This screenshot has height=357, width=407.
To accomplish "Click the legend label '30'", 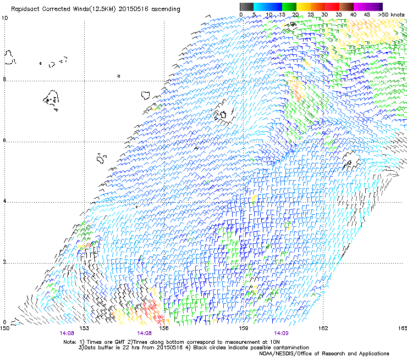I will [x=324, y=15].
